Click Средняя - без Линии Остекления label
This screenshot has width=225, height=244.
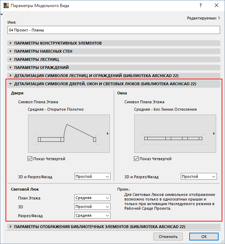[165, 109]
